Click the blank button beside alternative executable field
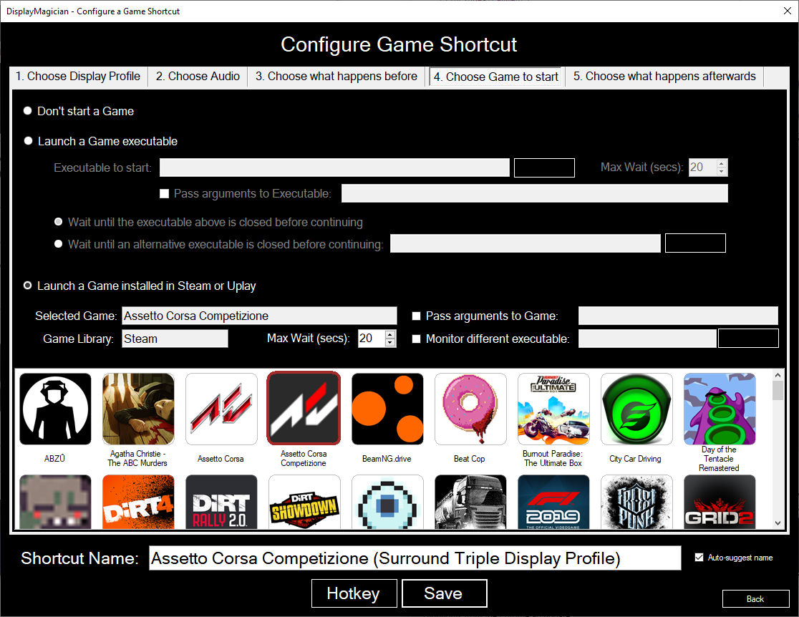This screenshot has height=617, width=799. click(x=696, y=243)
